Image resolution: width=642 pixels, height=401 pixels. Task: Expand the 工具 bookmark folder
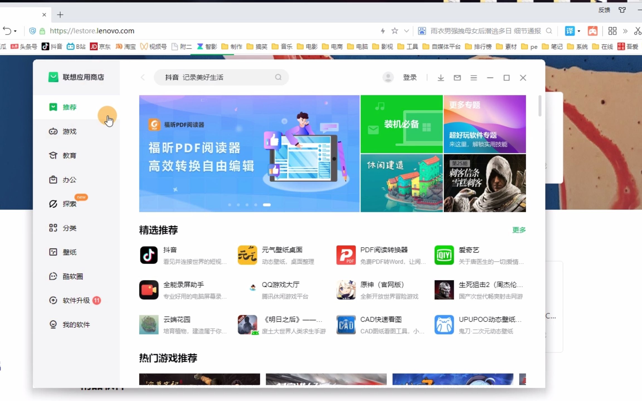point(408,47)
